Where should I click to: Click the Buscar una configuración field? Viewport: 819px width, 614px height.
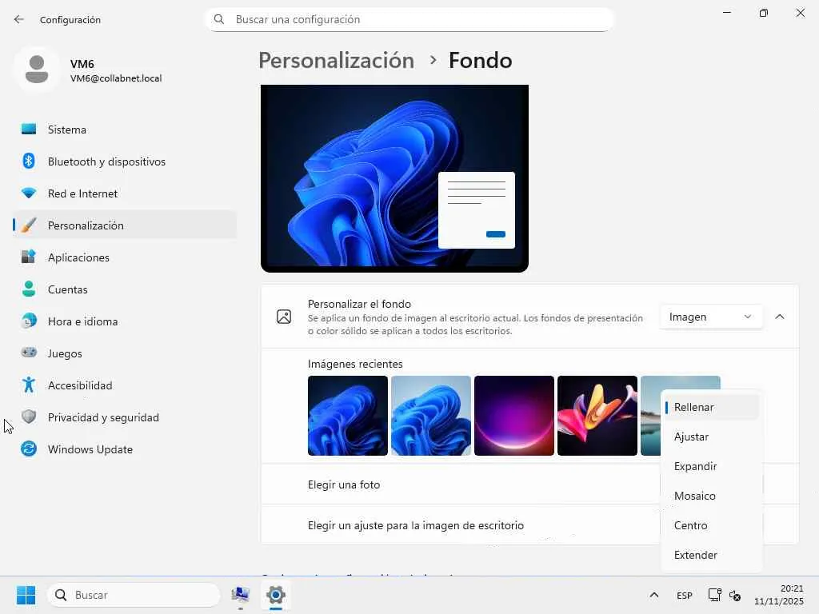click(x=410, y=19)
